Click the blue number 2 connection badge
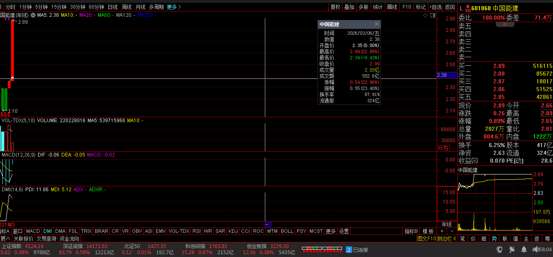The image size is (553, 257). pyautogui.click(x=349, y=250)
